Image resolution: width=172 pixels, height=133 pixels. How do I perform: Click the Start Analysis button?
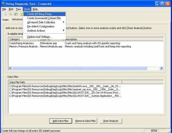click(111, 121)
